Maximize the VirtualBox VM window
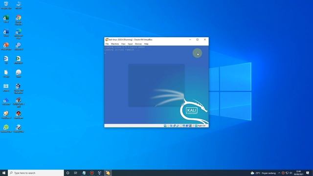Viewport: 313px width, 176px height. [198, 40]
